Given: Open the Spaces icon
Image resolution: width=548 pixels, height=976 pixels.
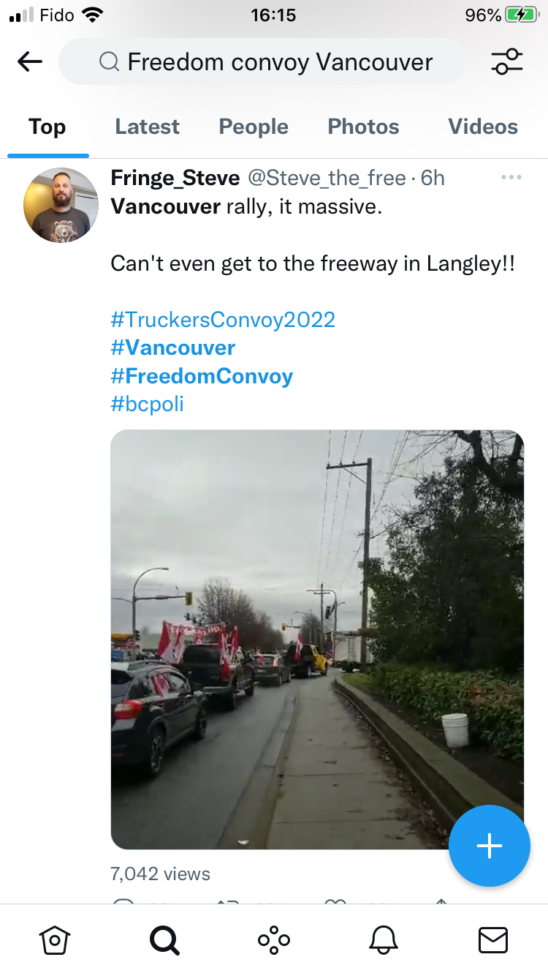Looking at the screenshot, I should pyautogui.click(x=274, y=940).
